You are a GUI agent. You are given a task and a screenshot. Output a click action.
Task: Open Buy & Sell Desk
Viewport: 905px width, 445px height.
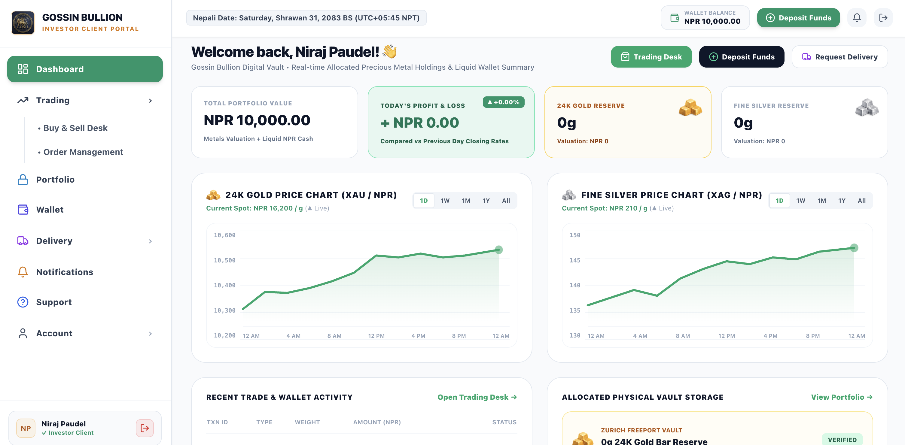pos(75,128)
